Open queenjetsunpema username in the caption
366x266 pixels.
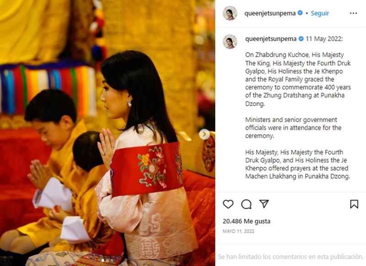(x=271, y=39)
